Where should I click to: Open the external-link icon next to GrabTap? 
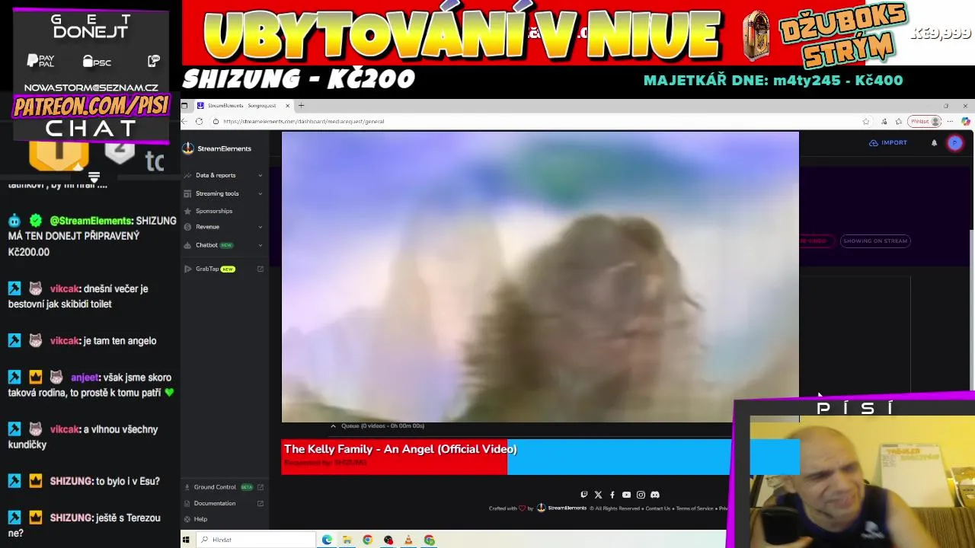pyautogui.click(x=261, y=269)
